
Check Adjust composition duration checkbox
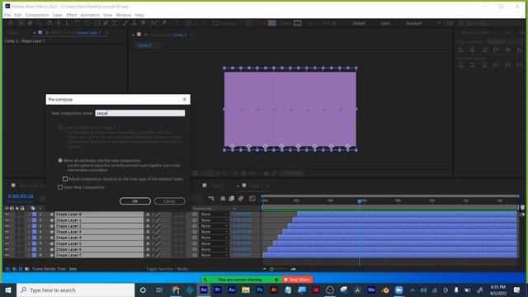click(x=65, y=179)
